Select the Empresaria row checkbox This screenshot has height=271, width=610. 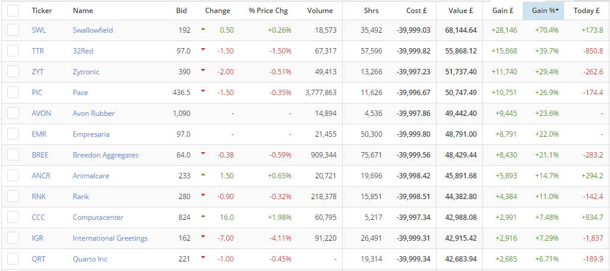pyautogui.click(x=13, y=134)
